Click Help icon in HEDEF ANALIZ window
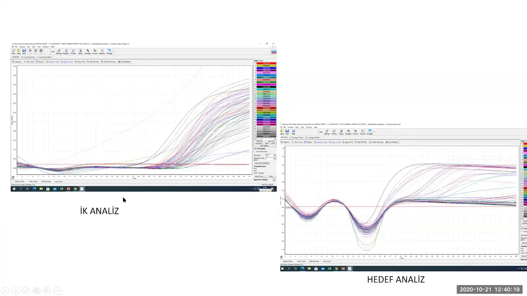This screenshot has height=296, width=527. 293,132
